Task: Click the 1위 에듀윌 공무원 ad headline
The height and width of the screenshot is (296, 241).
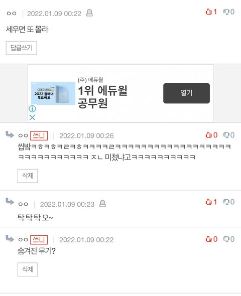Action: [102, 97]
